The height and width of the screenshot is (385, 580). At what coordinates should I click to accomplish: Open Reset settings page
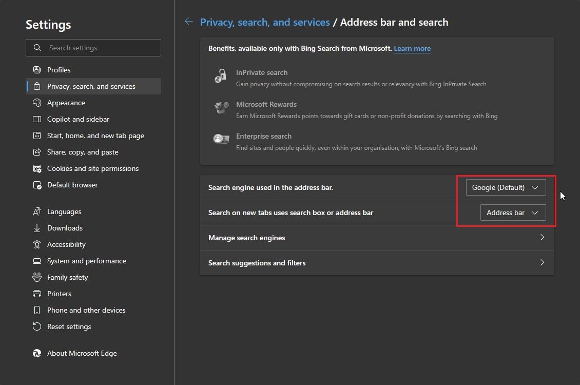(93, 326)
